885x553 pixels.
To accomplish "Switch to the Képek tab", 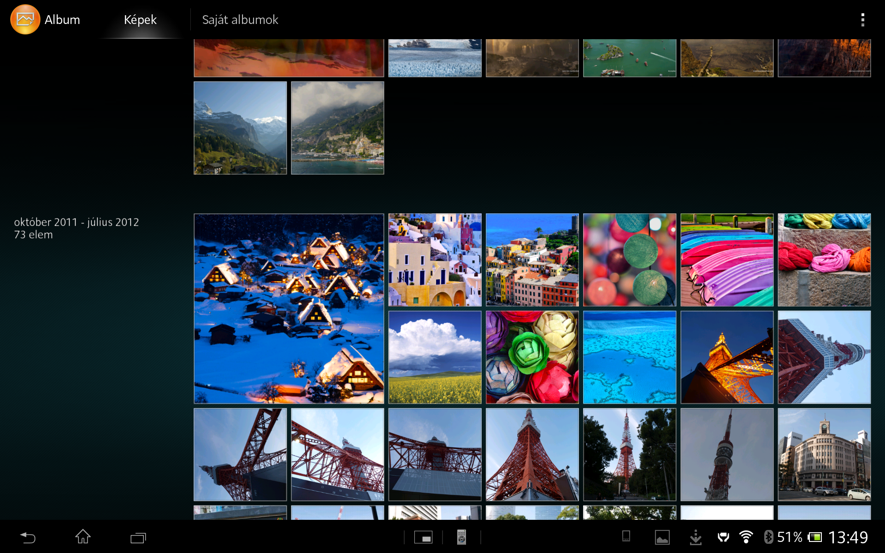I will pyautogui.click(x=140, y=20).
